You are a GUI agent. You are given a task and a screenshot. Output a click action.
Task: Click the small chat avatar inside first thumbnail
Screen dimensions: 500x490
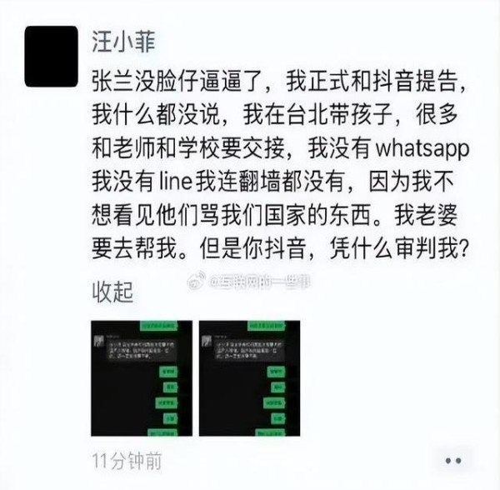98,342
